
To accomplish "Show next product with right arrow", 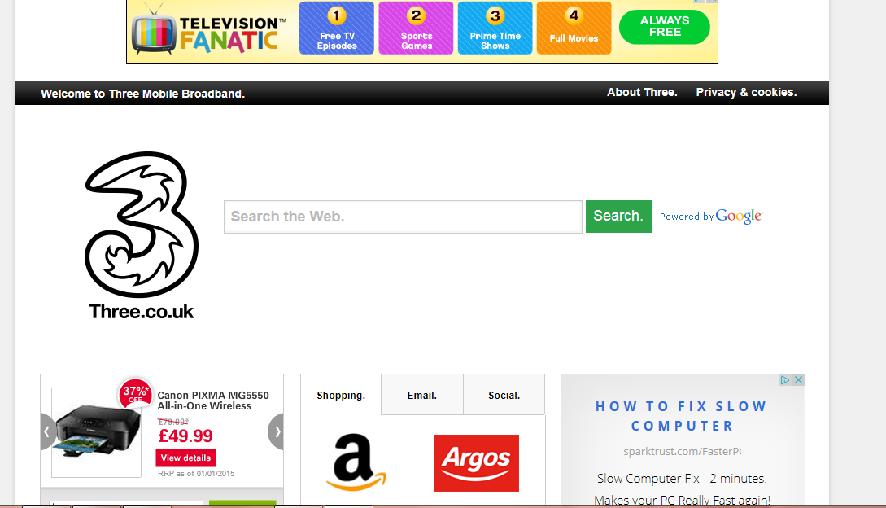I will pos(277,431).
